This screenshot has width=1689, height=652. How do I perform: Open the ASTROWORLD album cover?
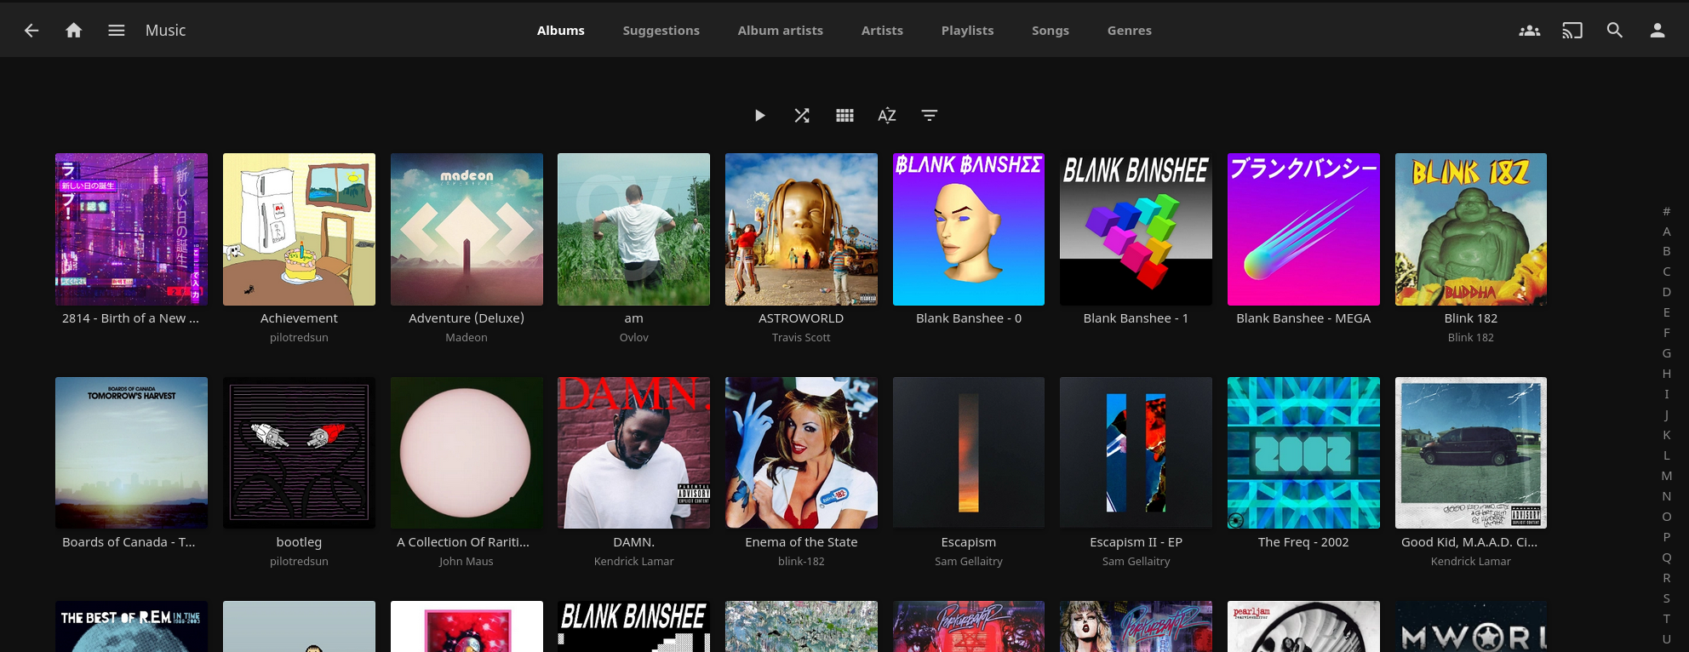pyautogui.click(x=801, y=229)
